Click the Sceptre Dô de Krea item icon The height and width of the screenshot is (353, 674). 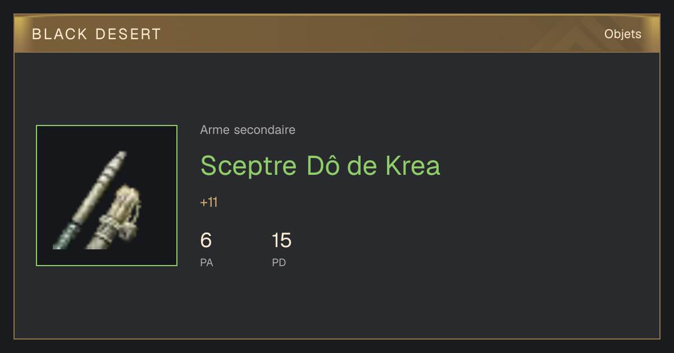pos(107,196)
